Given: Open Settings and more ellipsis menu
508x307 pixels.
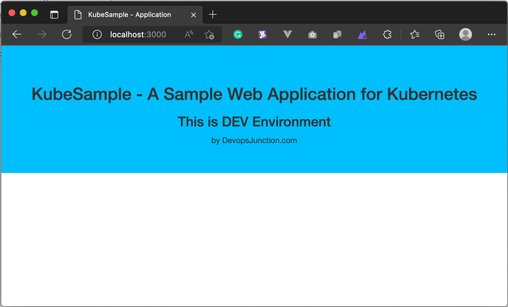Looking at the screenshot, I should pyautogui.click(x=491, y=34).
